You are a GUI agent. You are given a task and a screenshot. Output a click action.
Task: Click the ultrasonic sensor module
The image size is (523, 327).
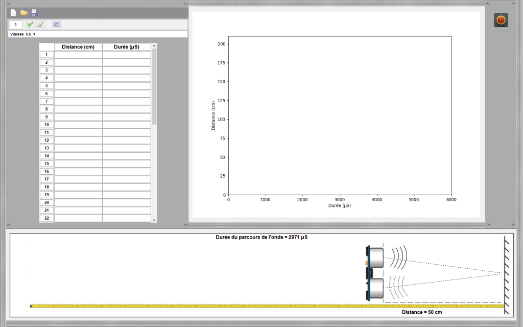[375, 273]
